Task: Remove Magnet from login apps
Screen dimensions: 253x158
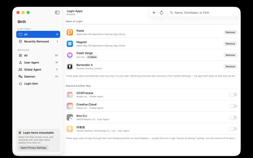Action: point(230,44)
